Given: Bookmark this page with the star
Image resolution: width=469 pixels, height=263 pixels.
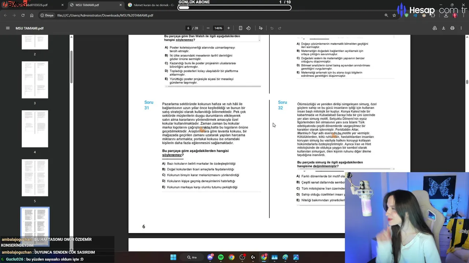Looking at the screenshot, I should [x=394, y=15].
